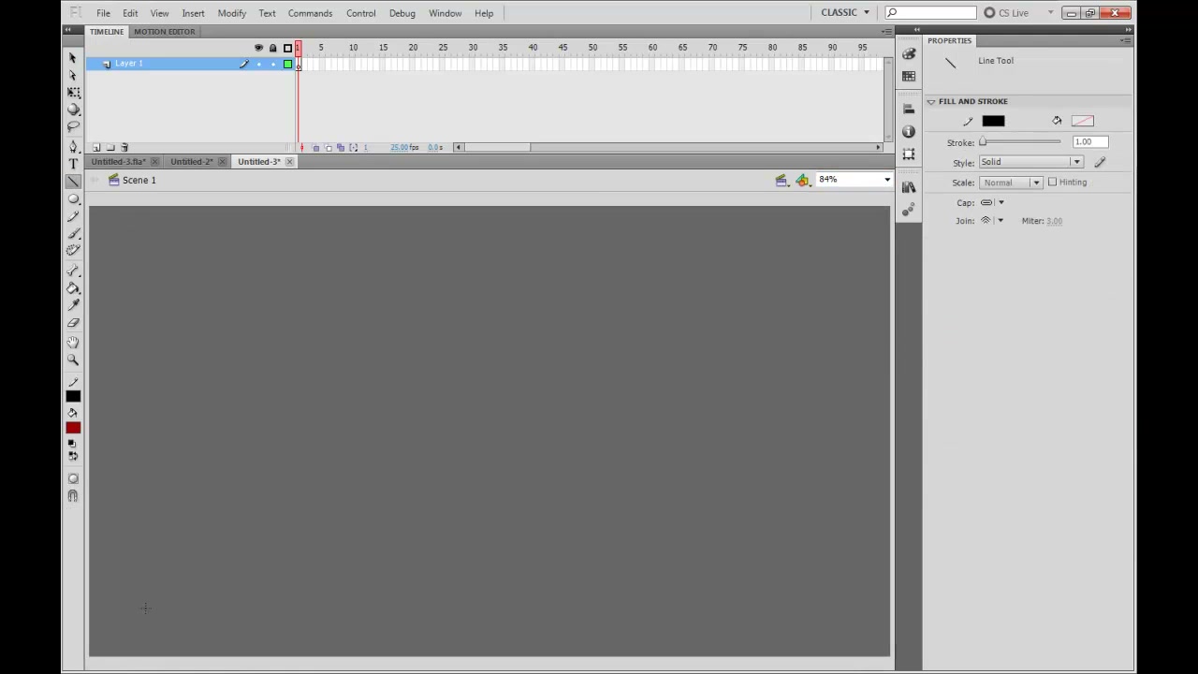This screenshot has width=1198, height=674.
Task: Open the stroke Style dropdown
Action: 1030,162
